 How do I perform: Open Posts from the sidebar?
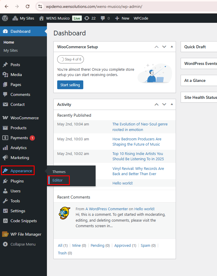tap(23, 65)
